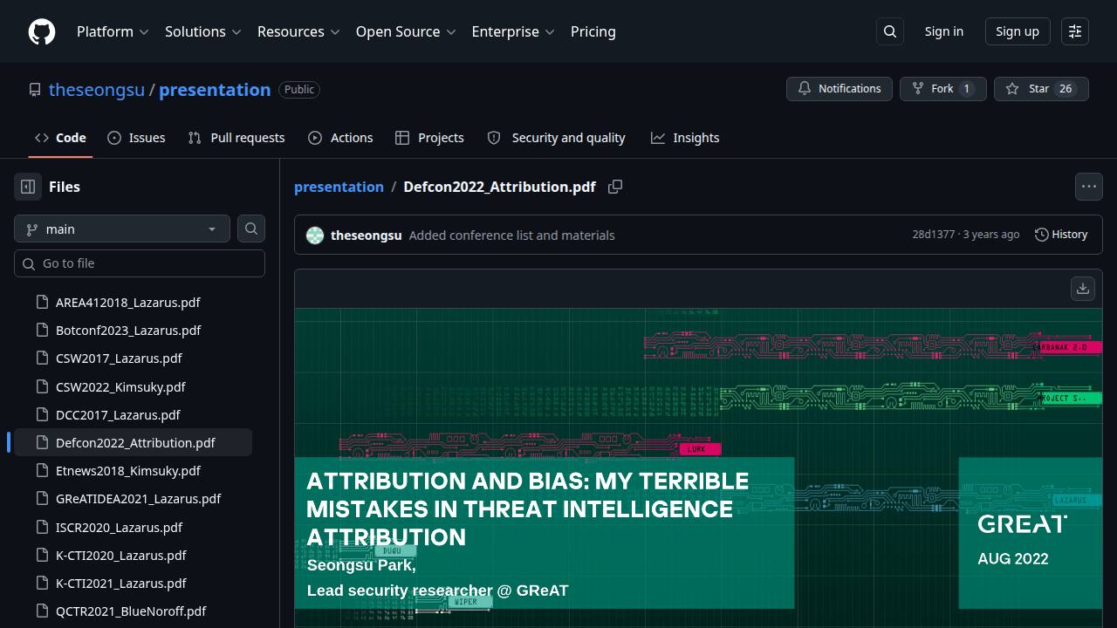The width and height of the screenshot is (1117, 628).
Task: Switch to the Issues tab
Action: click(136, 138)
